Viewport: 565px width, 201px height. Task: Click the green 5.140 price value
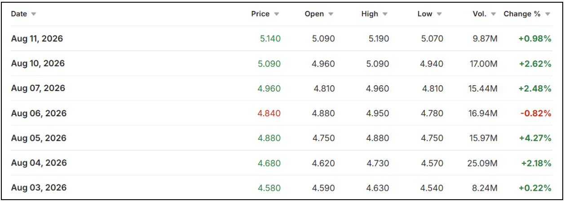coord(270,39)
